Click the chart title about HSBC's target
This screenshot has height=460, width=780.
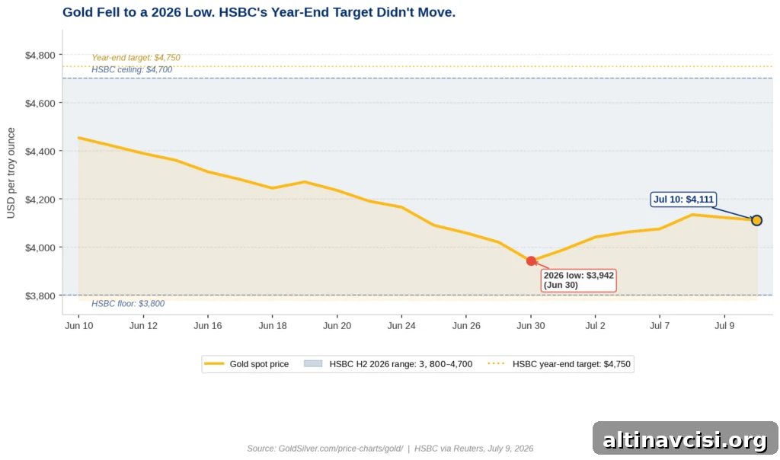click(259, 12)
